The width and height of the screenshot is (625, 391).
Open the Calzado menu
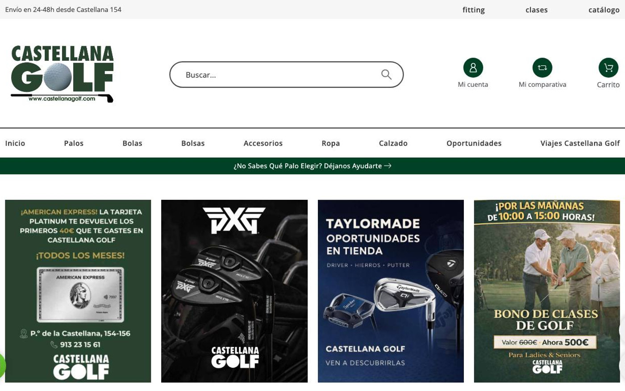(393, 143)
